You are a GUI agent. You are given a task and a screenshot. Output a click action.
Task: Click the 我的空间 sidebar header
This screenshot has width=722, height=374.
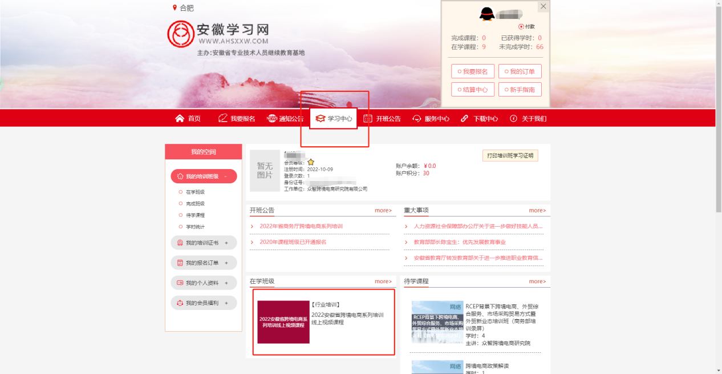click(x=204, y=151)
